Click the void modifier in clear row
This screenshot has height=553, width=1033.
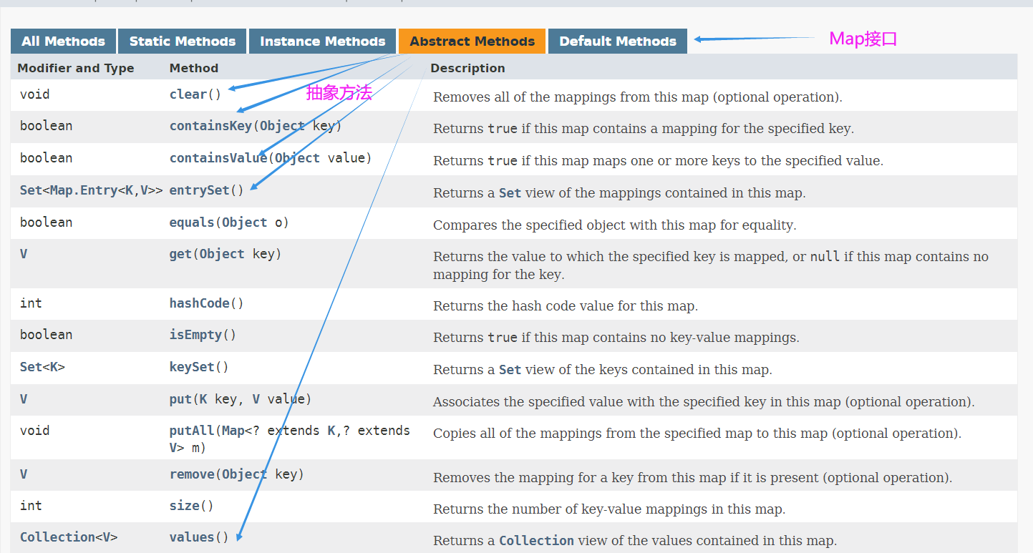pos(34,94)
